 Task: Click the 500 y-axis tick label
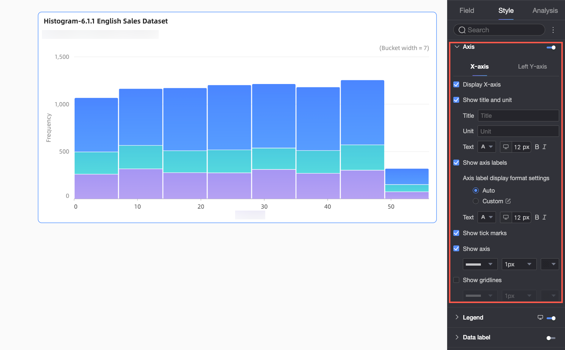[x=64, y=152]
